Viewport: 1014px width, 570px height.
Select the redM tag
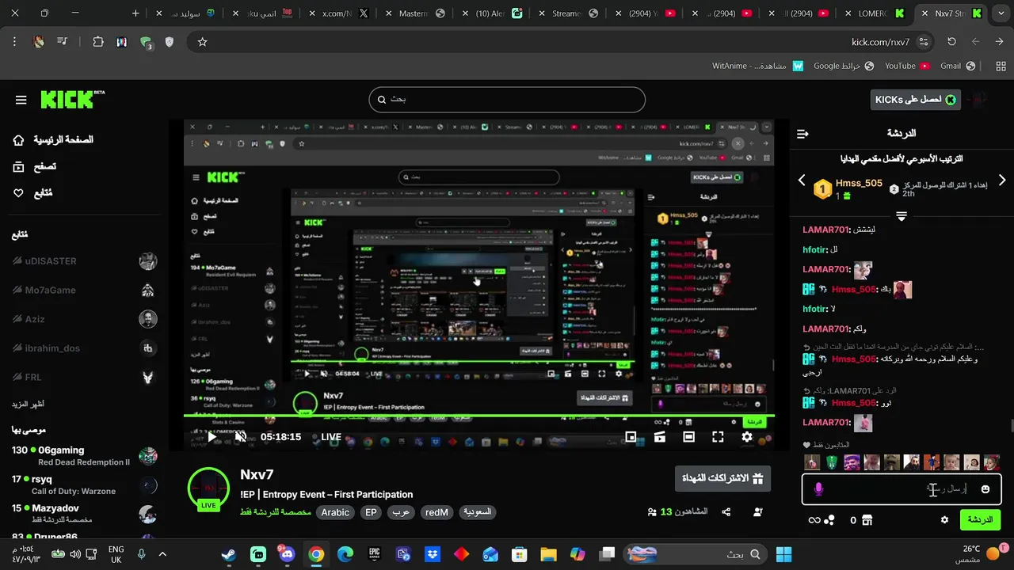[436, 512]
